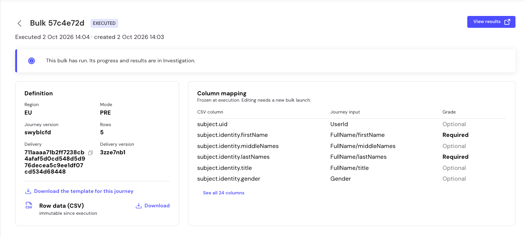
Task: Click Optional grade for subject.uid row
Action: coord(454,124)
